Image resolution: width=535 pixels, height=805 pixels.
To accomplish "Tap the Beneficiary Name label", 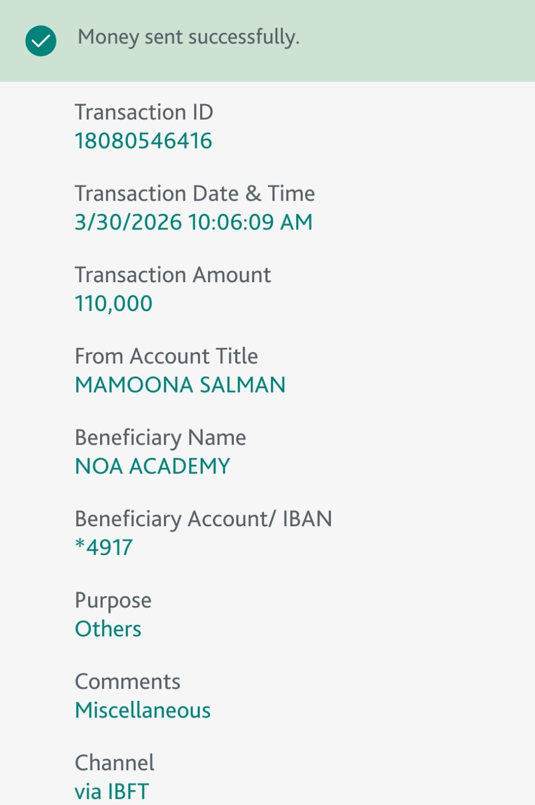I will [160, 437].
